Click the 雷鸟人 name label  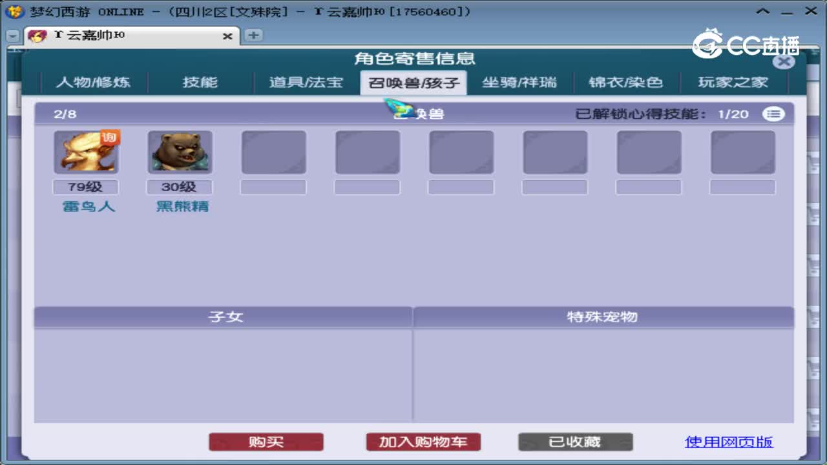tap(89, 207)
